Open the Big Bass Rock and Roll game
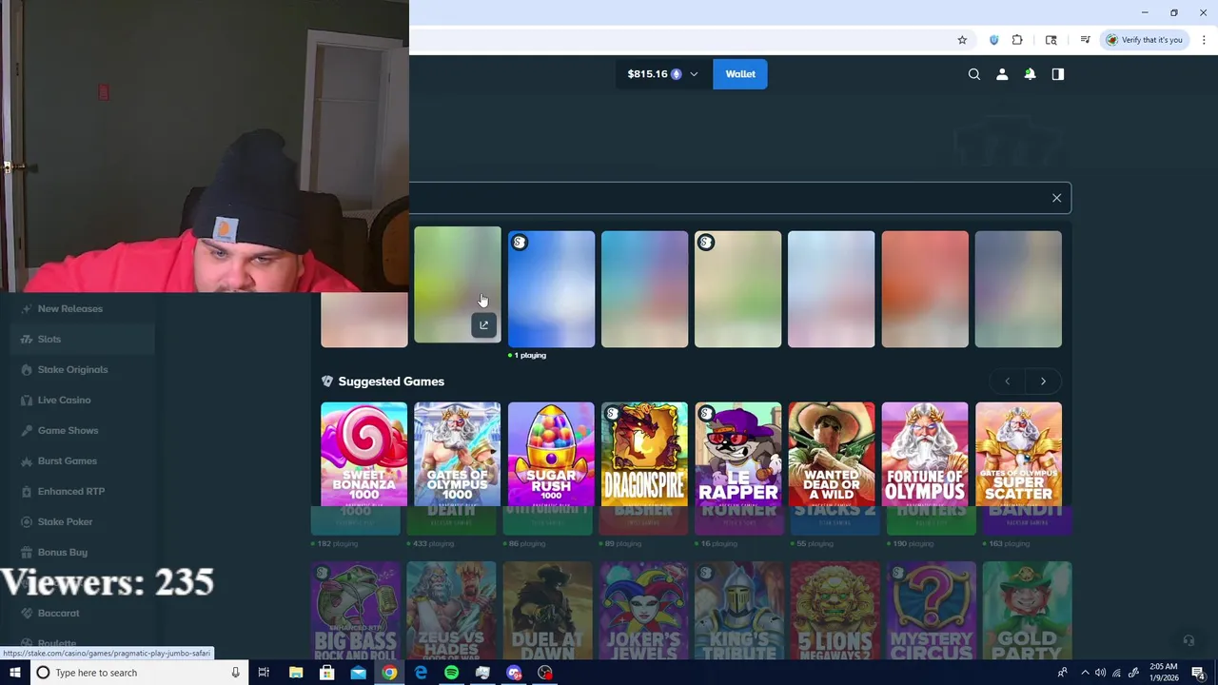This screenshot has width=1218, height=685. coord(356,611)
